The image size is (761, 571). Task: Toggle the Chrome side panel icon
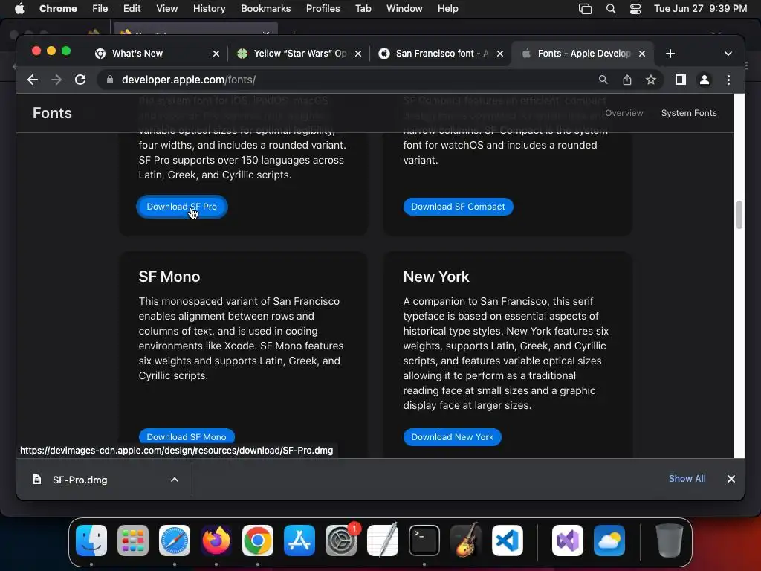(681, 80)
